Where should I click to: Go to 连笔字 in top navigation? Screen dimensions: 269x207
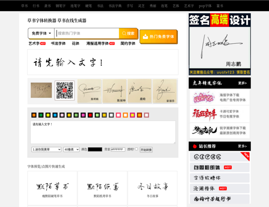pos(75,6)
